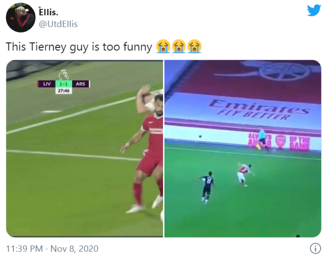Click the third crying emoji
This screenshot has width=328, height=255.
(195, 46)
